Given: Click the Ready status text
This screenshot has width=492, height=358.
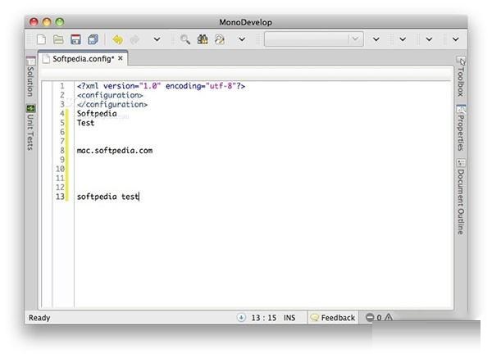Looking at the screenshot, I should [39, 318].
